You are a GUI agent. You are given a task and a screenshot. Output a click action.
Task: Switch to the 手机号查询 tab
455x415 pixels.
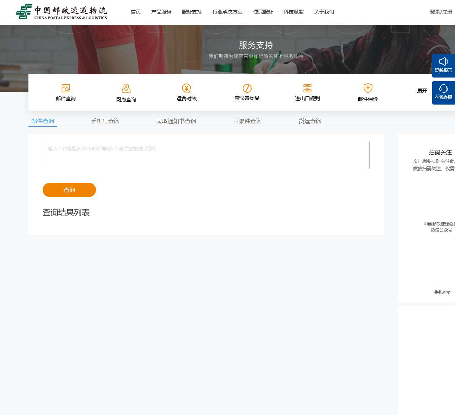click(105, 121)
